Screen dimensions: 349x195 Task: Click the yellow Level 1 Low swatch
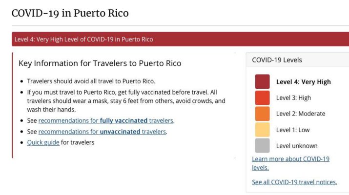click(x=263, y=130)
